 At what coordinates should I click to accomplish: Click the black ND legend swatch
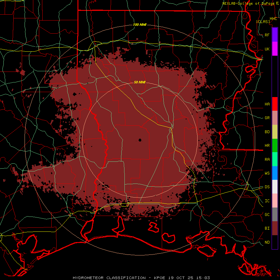coord(275,242)
